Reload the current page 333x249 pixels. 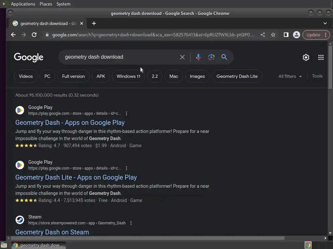pyautogui.click(x=34, y=35)
